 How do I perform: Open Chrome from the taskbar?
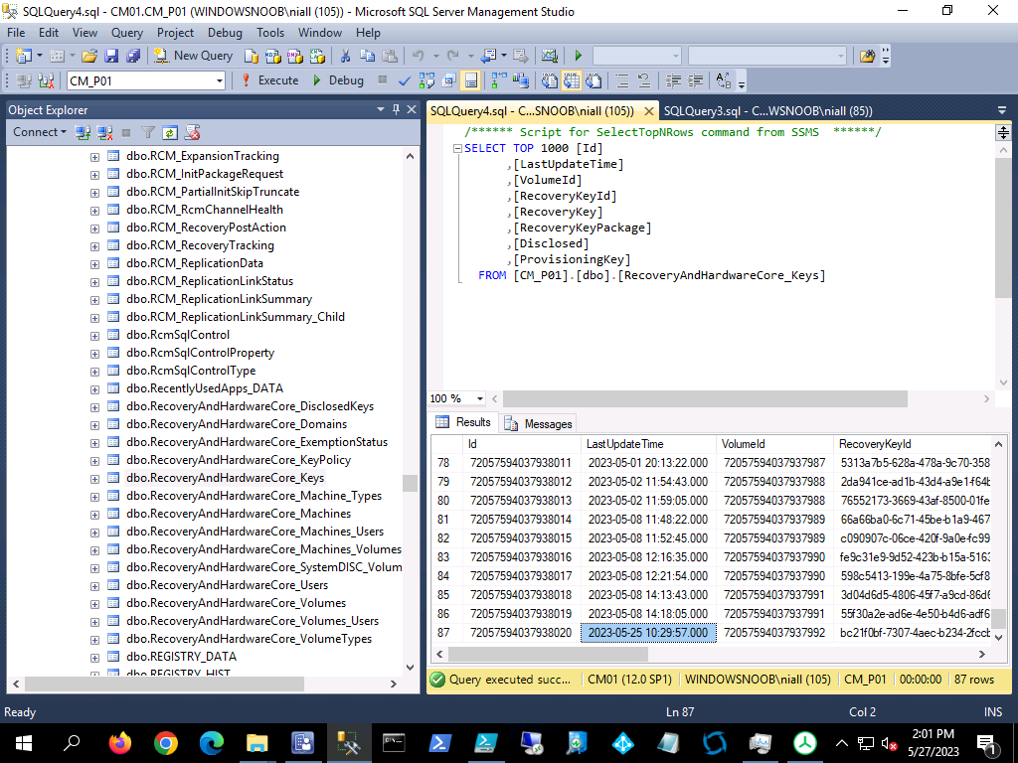point(166,743)
